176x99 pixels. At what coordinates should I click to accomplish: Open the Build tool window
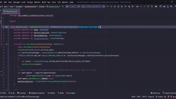click(x=61, y=93)
